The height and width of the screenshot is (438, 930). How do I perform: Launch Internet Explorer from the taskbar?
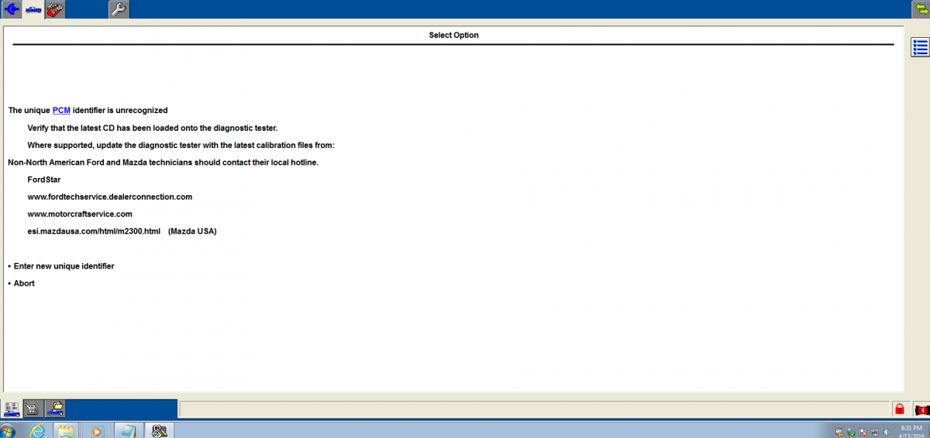(x=36, y=430)
